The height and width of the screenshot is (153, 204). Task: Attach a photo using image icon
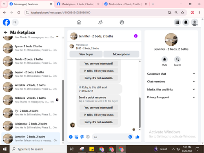tap(76, 137)
